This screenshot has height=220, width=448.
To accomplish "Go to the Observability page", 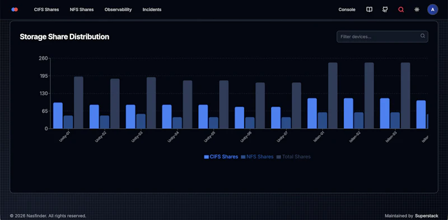I will 118,10.
